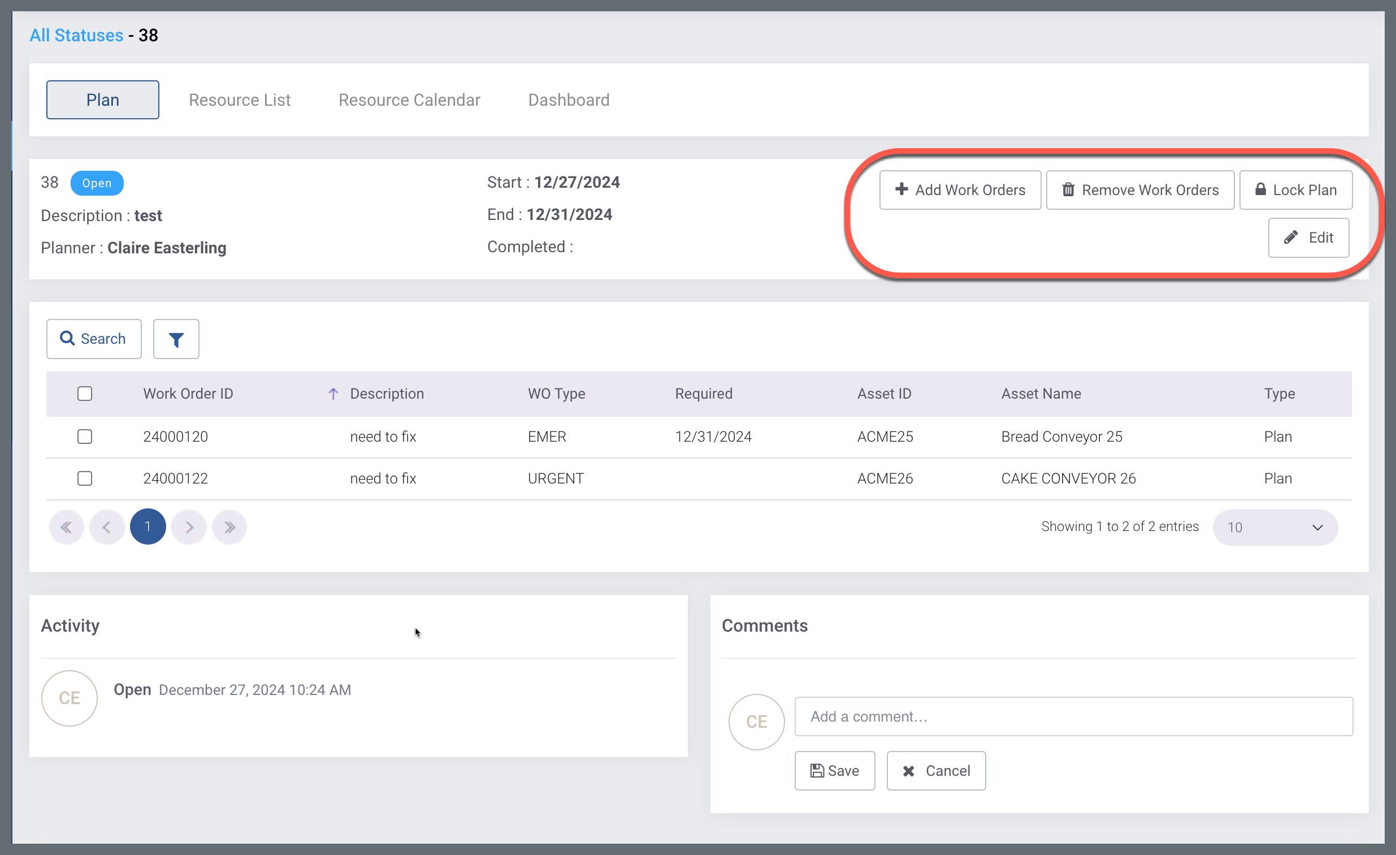Select the checkbox for work order 24000122
1396x855 pixels.
[85, 478]
